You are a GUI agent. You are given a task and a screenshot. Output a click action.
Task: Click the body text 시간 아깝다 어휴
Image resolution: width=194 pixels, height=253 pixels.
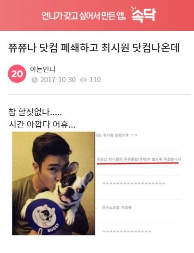tap(42, 124)
